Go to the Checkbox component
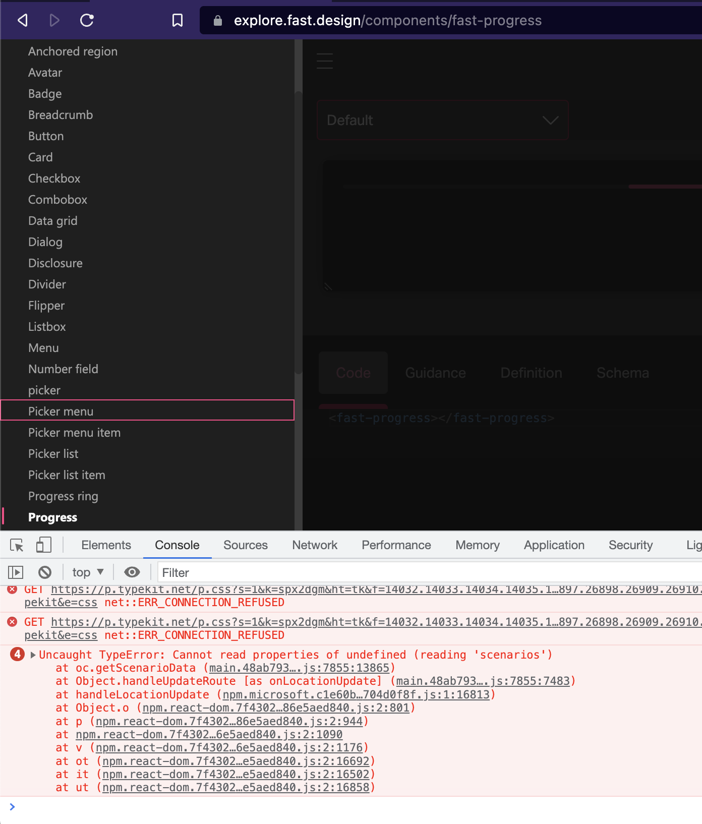Screen dimensions: 702x824 click(x=54, y=179)
